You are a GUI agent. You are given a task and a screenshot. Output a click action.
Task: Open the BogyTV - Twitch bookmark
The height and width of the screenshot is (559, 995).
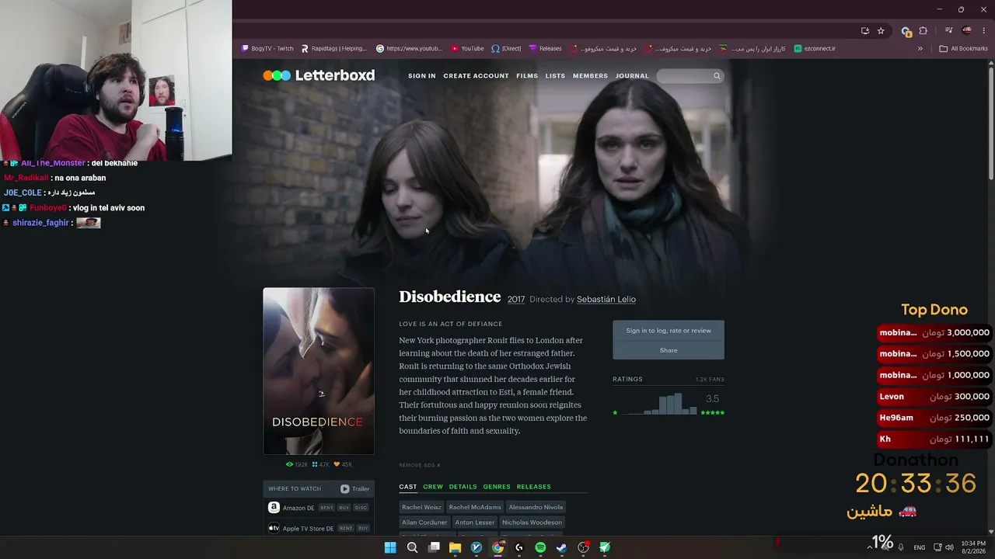click(267, 48)
